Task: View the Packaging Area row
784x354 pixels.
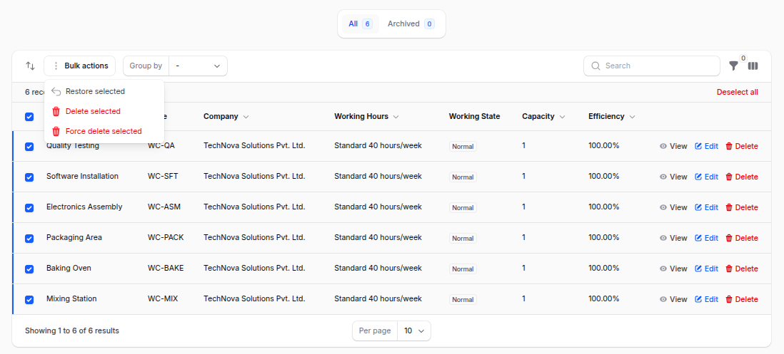Action: [673, 238]
